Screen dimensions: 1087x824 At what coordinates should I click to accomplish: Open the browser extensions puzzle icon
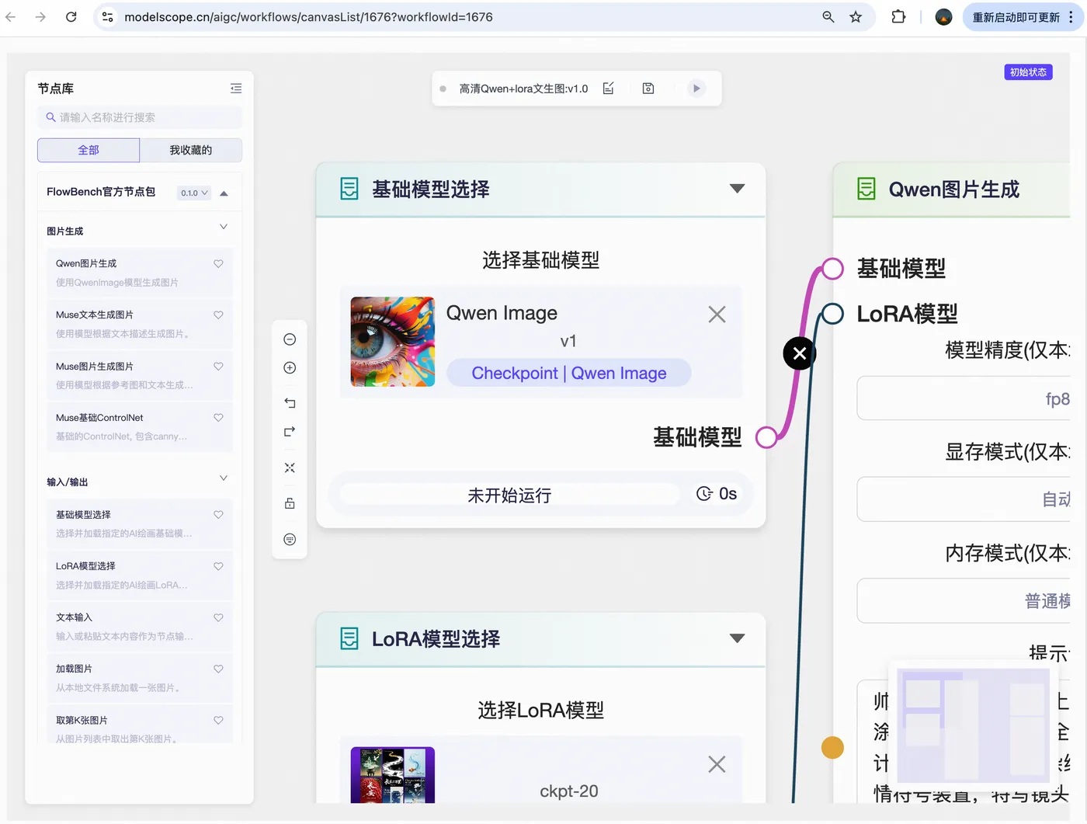pos(898,17)
